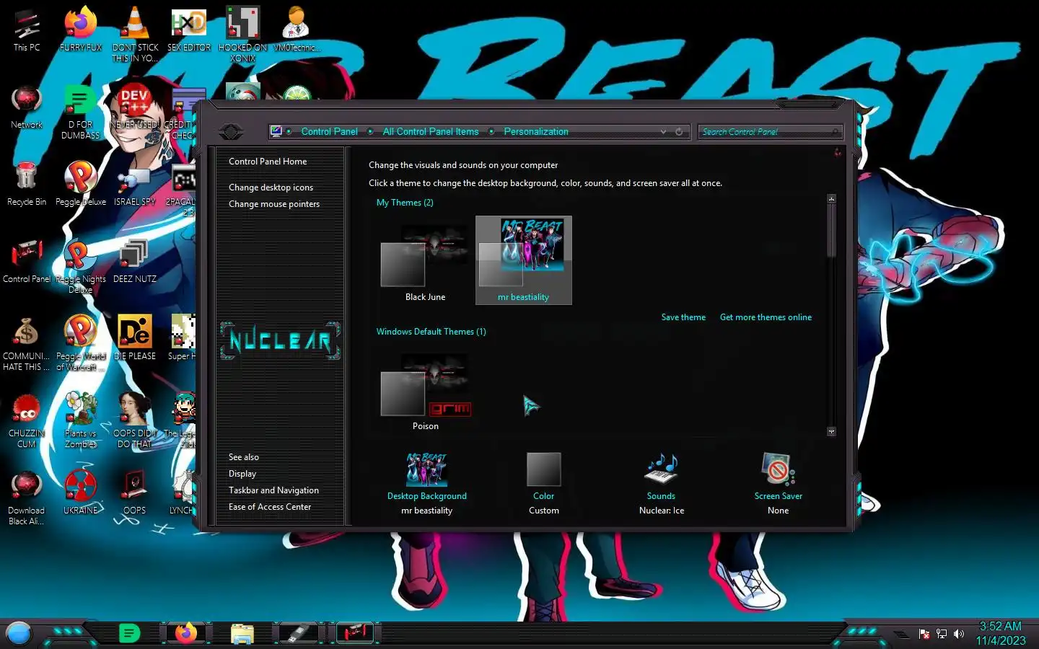
Task: Click the volume icon in system tray
Action: pos(959,634)
